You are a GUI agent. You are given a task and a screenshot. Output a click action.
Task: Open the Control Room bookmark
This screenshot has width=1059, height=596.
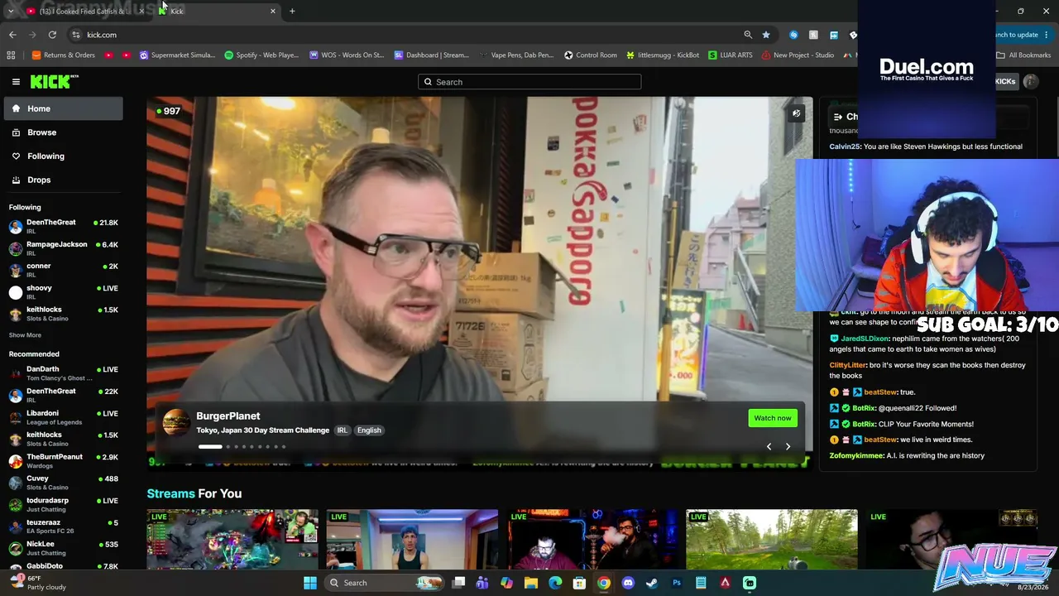(591, 55)
